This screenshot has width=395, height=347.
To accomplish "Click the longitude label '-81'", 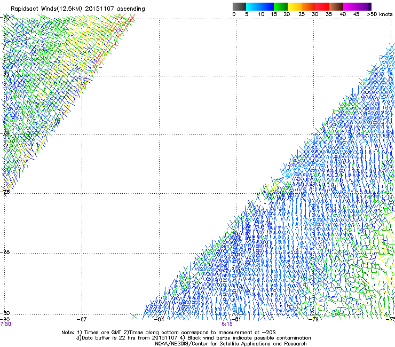I will tap(236, 319).
